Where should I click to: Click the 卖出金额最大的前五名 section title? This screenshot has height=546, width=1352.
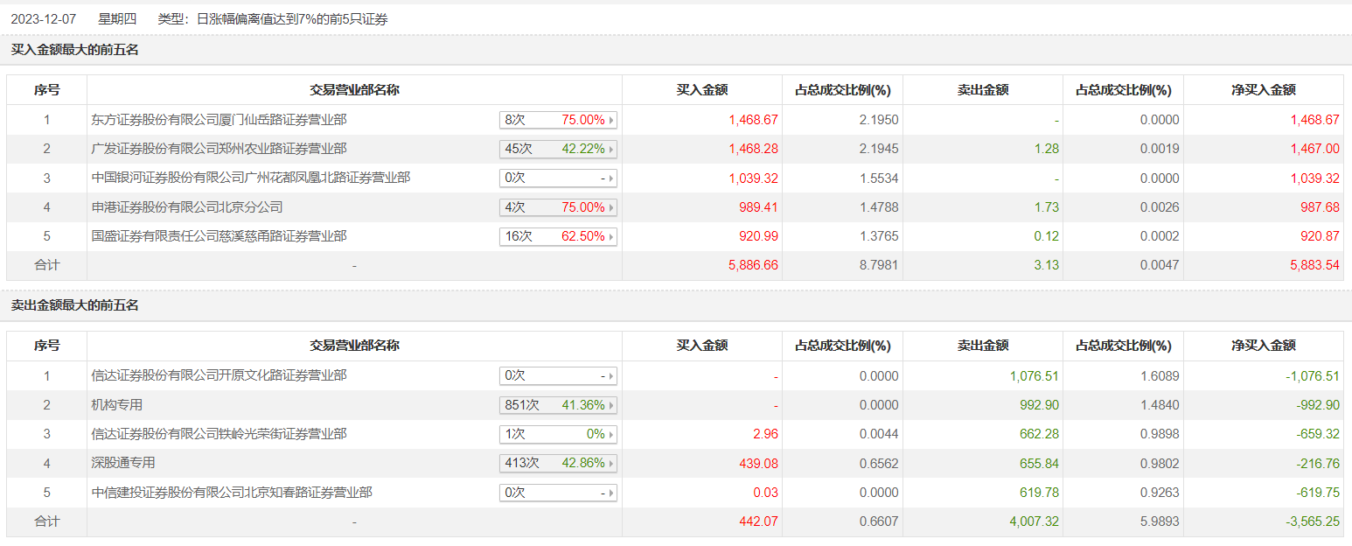(74, 305)
